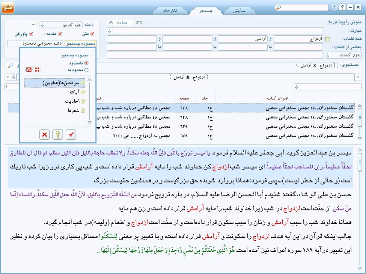Image resolution: width=366 pixels, height=274 pixels.
Task: Click the ازدواج word input field
Action: pos(298,39)
